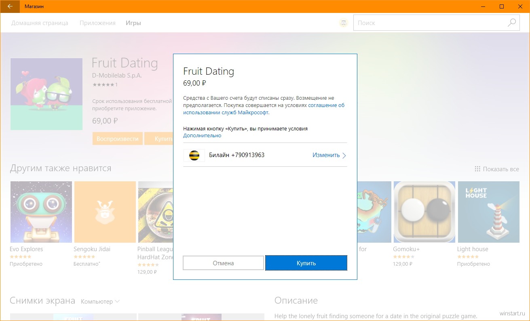The width and height of the screenshot is (530, 321).
Task: Click the Beeline payment logo
Action: (194, 155)
